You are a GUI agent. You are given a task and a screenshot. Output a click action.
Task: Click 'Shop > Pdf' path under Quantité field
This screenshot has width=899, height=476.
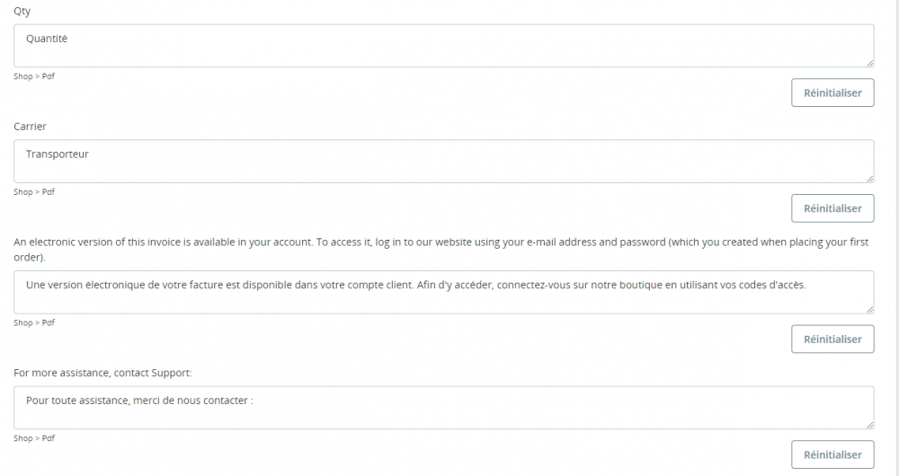(34, 76)
